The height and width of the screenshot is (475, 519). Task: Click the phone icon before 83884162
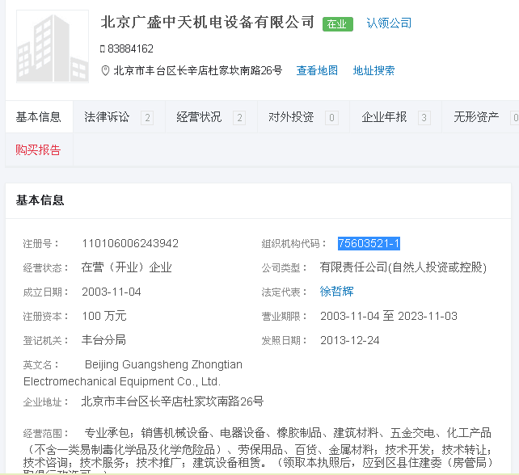pos(103,48)
